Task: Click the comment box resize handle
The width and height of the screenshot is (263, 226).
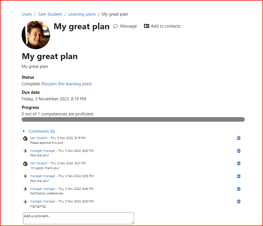Action: (133, 223)
